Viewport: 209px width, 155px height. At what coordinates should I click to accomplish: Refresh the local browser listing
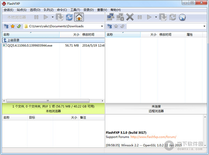[x=69, y=17]
